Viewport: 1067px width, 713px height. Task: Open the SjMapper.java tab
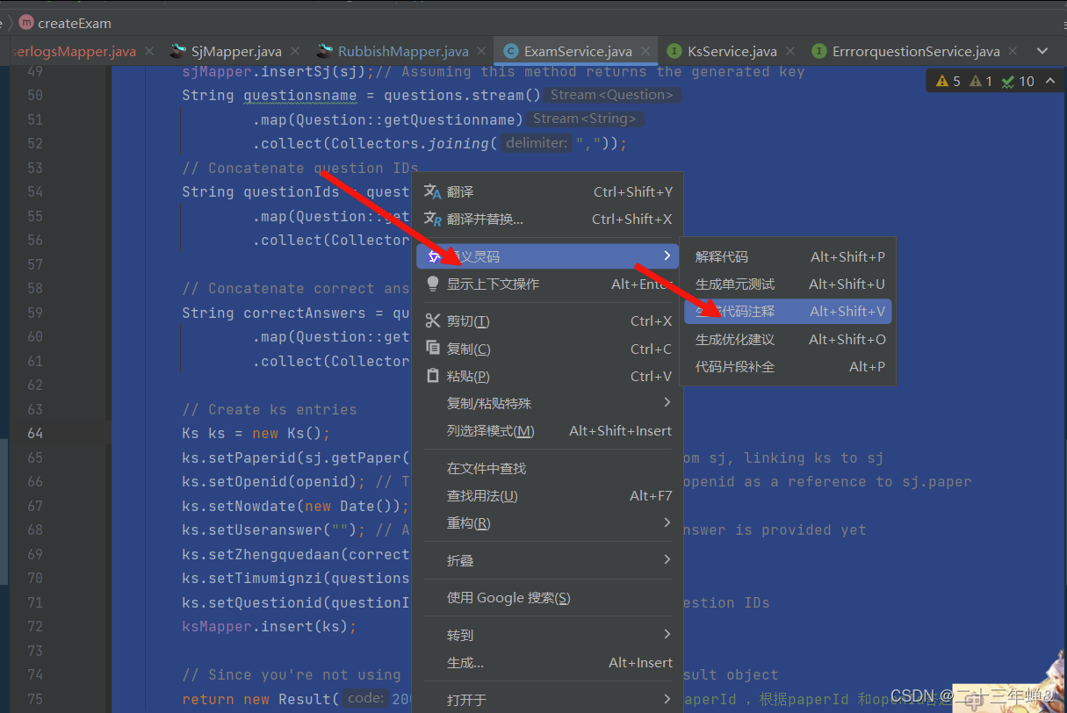pyautogui.click(x=236, y=51)
